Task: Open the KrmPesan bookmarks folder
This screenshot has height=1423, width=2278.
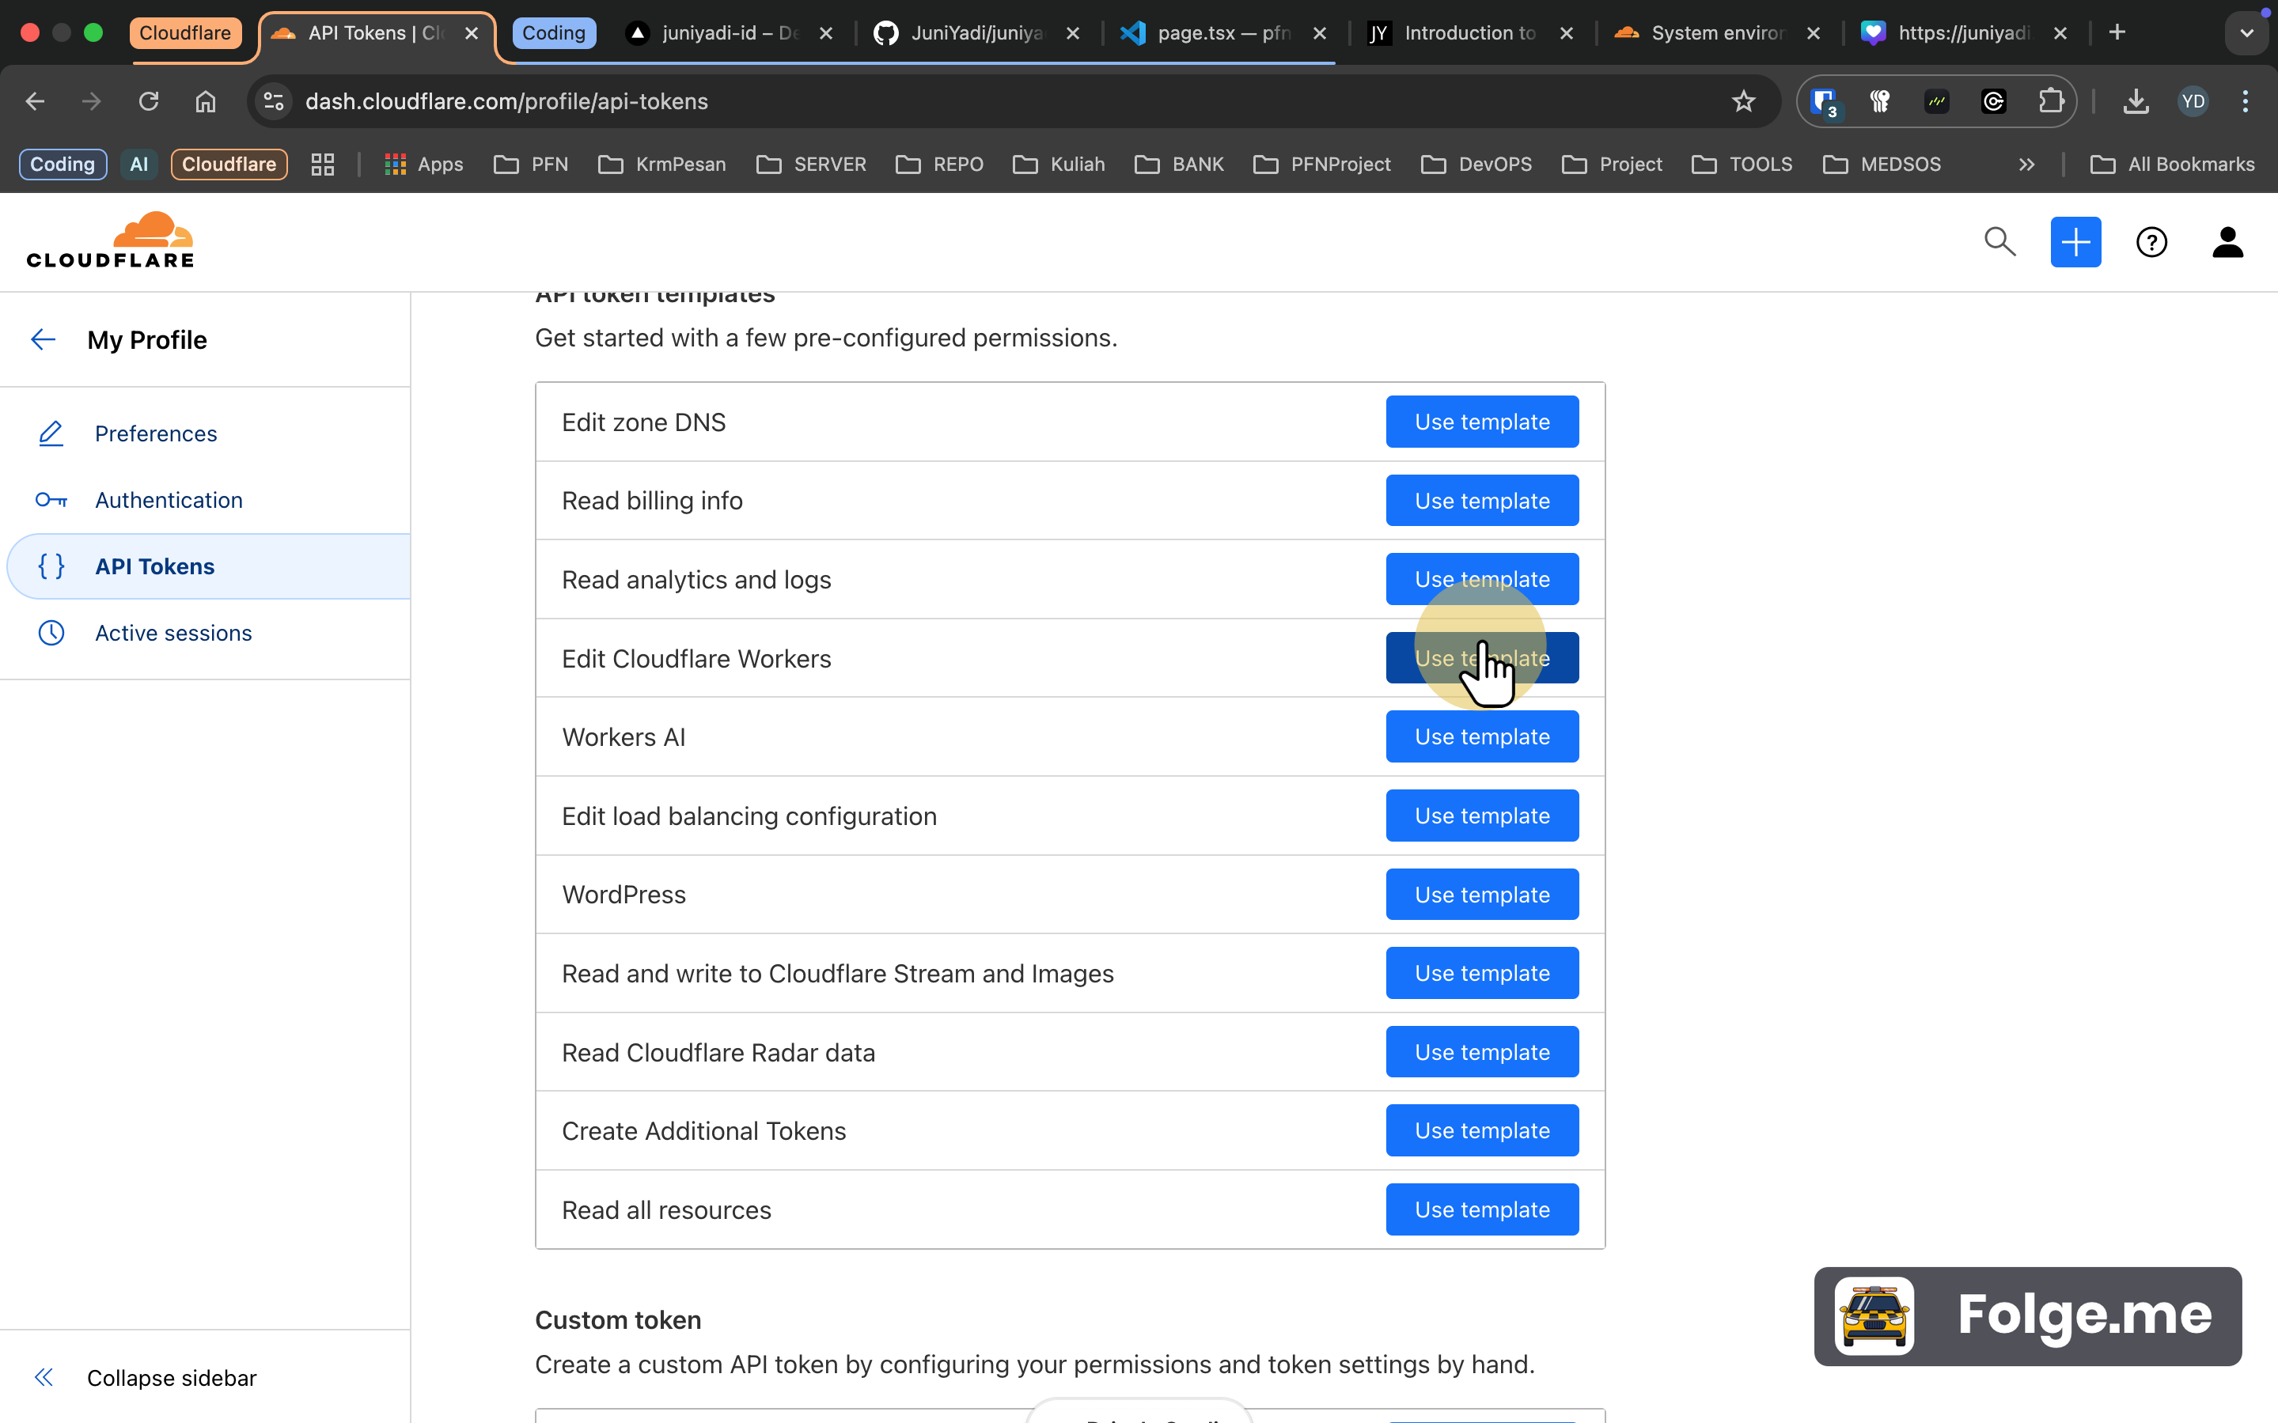Action: pyautogui.click(x=661, y=165)
